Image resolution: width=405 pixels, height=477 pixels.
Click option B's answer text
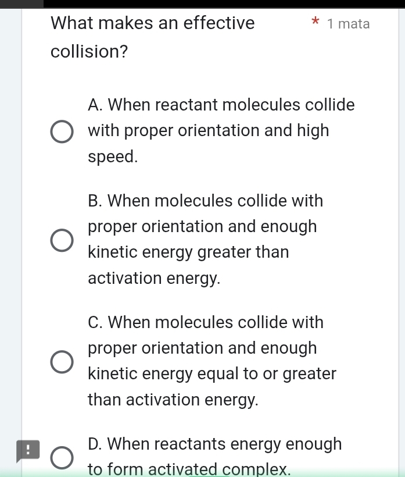(x=203, y=239)
